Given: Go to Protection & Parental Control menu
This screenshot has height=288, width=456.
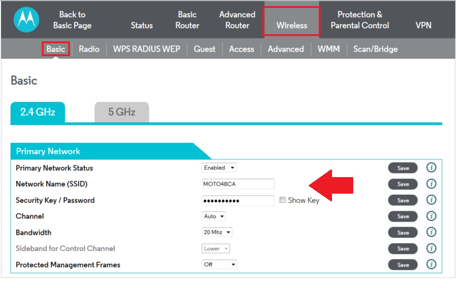Looking at the screenshot, I should point(360,20).
